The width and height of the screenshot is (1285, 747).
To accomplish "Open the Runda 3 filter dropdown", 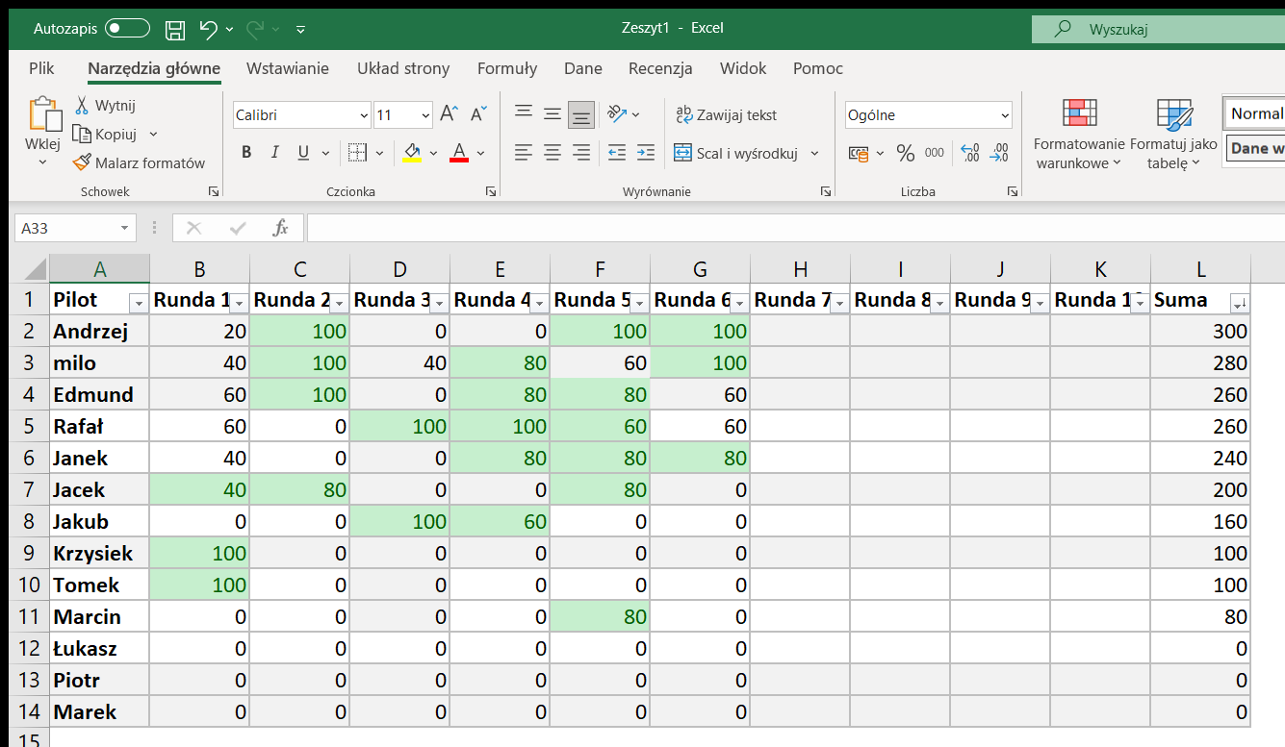I will [439, 304].
